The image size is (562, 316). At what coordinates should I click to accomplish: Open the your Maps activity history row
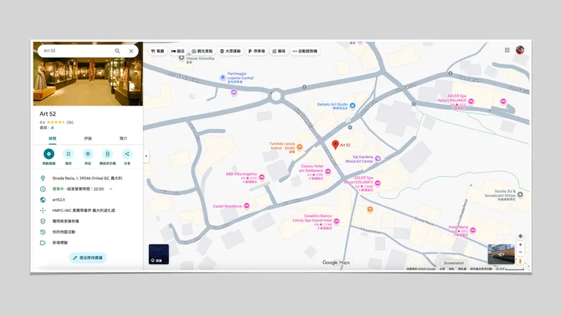pyautogui.click(x=88, y=232)
